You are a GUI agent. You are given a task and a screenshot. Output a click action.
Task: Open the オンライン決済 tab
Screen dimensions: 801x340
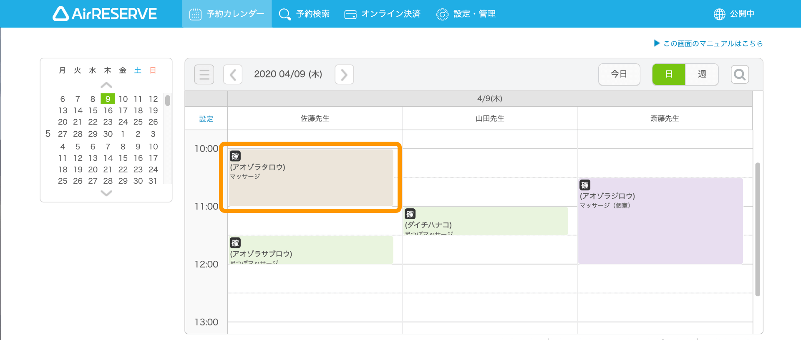coord(382,14)
